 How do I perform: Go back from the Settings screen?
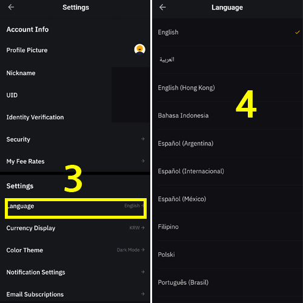click(11, 7)
